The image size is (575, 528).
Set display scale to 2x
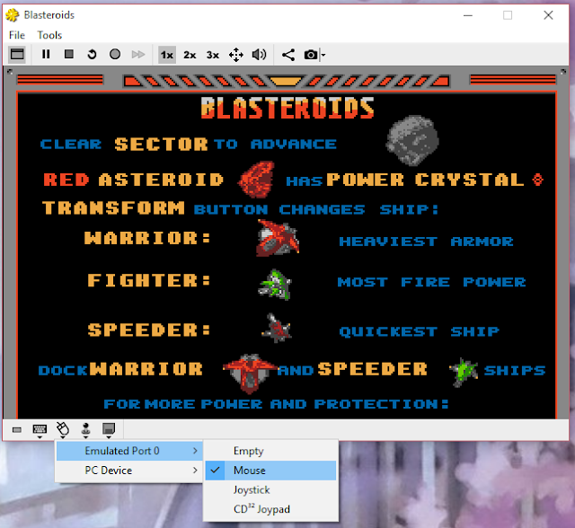(190, 55)
